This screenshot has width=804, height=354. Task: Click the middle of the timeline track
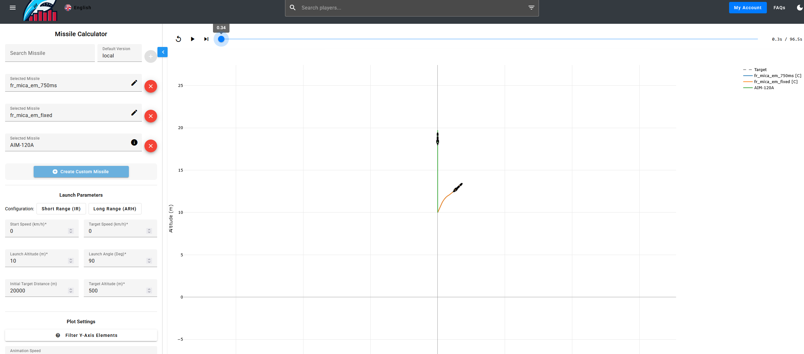pyautogui.click(x=489, y=39)
